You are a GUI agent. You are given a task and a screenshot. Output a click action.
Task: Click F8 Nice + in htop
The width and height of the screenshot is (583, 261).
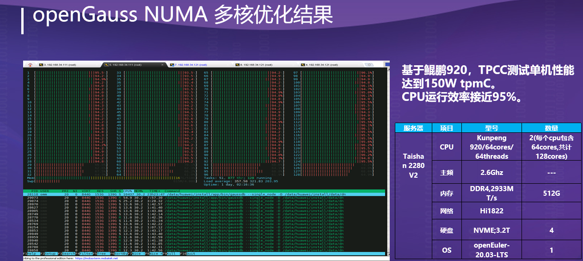click(153, 254)
